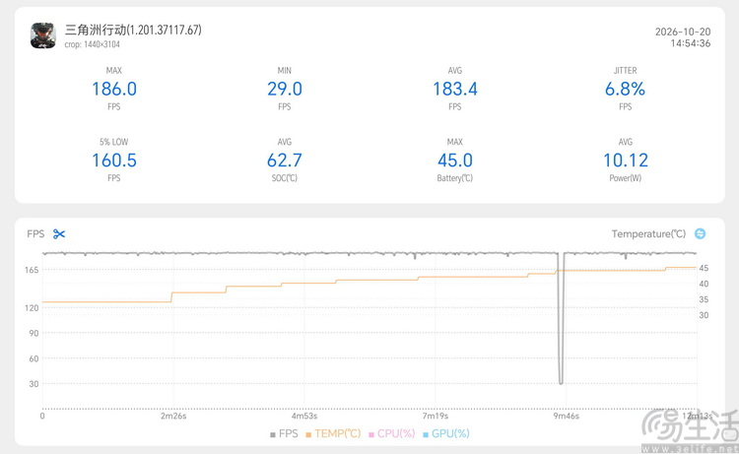The image size is (739, 454).
Task: Toggle the CPU(%) legend series
Action: click(x=391, y=433)
